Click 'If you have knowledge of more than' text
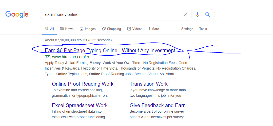This screenshot has height=126, width=273. point(158,90)
